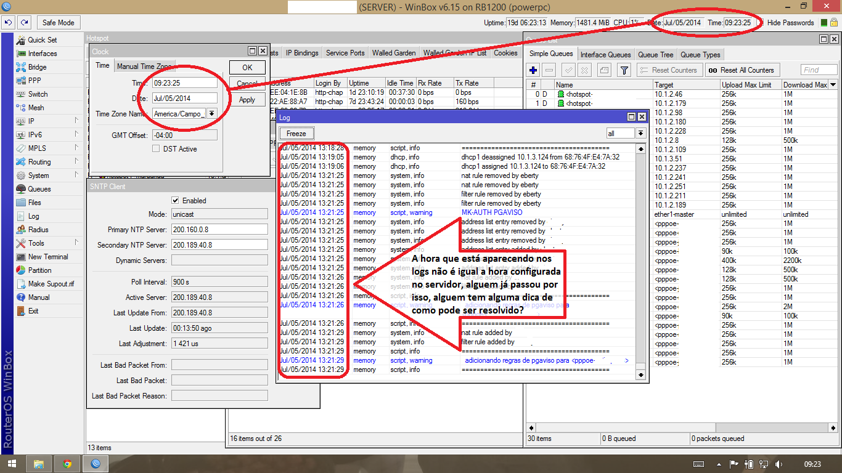Click the Windows Start button
The width and height of the screenshot is (842, 473).
click(11, 464)
